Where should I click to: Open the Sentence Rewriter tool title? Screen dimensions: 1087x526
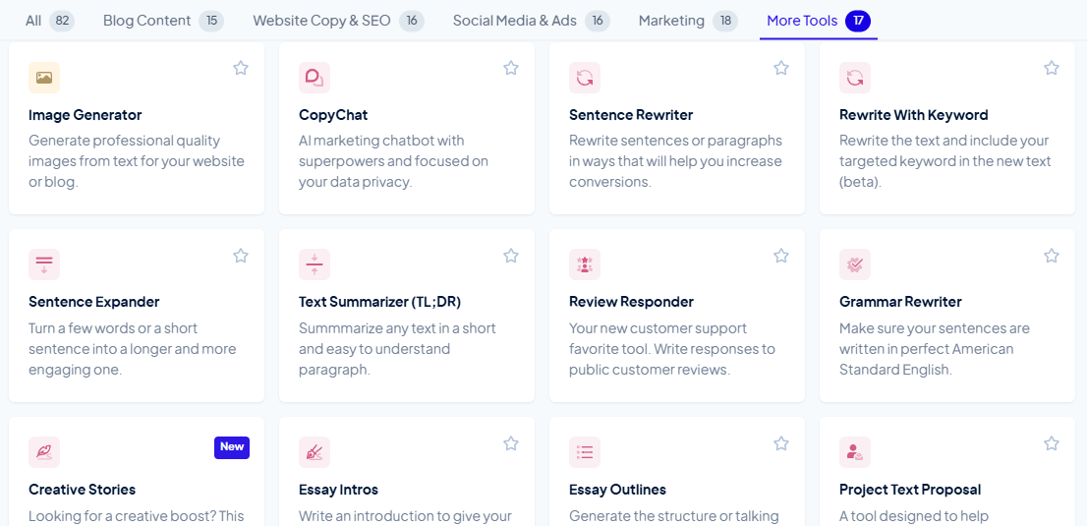point(631,115)
